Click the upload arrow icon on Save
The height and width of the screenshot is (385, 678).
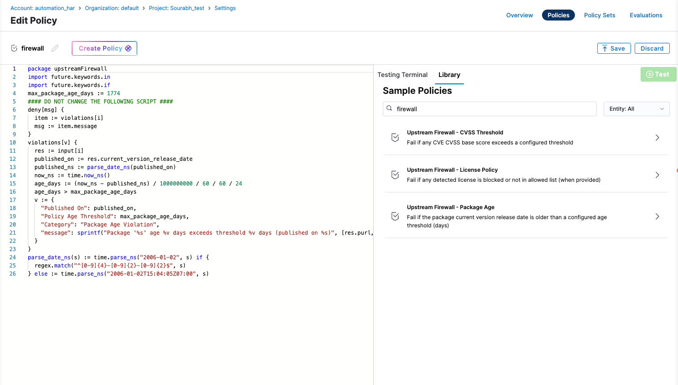(605, 48)
